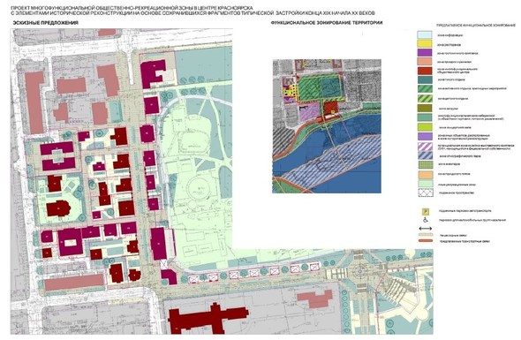Click the large dark red cross-shaped building at bottom
The width and height of the screenshot is (521, 340).
tap(208, 319)
